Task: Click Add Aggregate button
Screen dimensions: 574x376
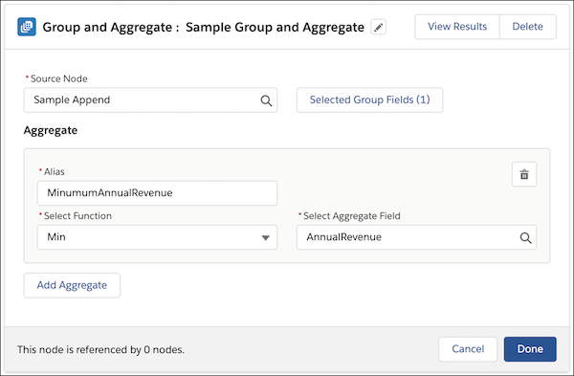Action: click(72, 285)
